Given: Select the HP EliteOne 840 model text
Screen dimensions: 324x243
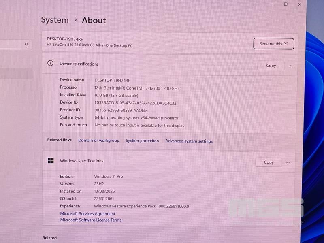Looking at the screenshot, I should [x=90, y=45].
